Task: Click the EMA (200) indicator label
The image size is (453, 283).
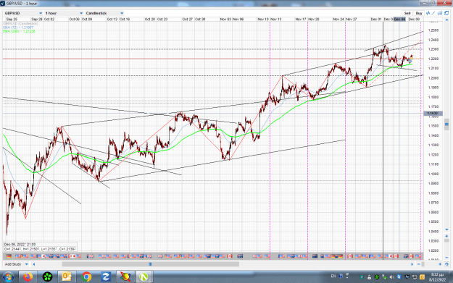Action: (x=19, y=31)
